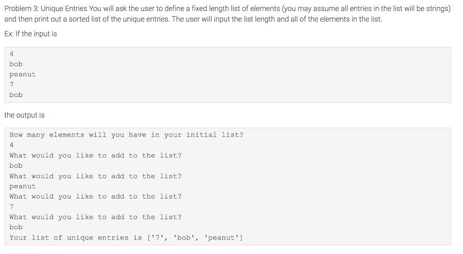463x254 pixels.
Task: Click the first "bob" in the input example box
Action: (16, 64)
